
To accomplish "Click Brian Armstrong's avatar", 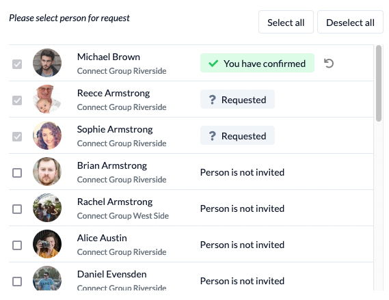I will click(47, 172).
